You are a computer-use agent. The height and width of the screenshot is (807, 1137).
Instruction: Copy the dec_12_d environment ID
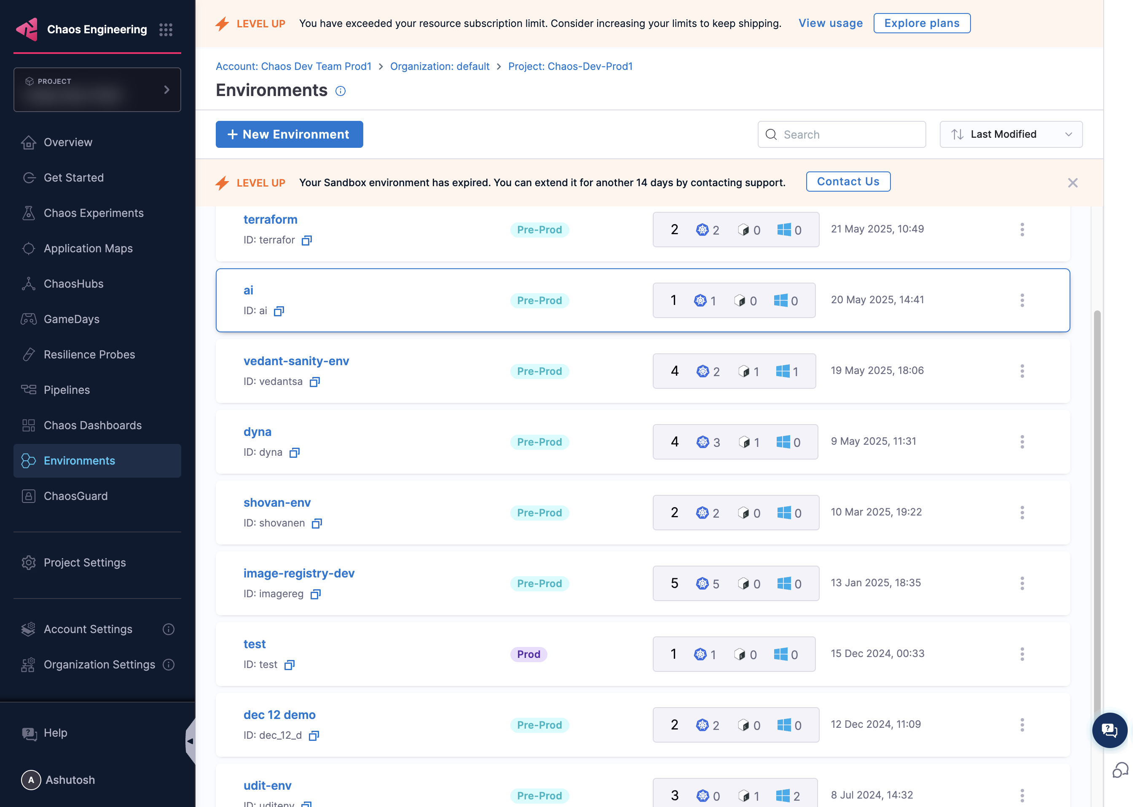point(314,735)
